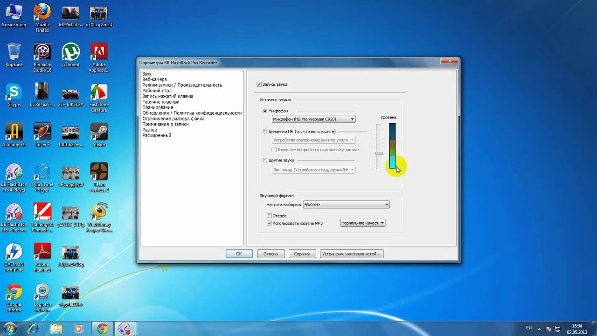The width and height of the screenshot is (597, 336).
Task: Select Рабочий стол settings category
Action: [157, 91]
